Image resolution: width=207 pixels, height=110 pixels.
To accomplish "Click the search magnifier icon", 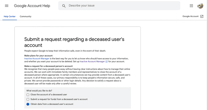I will (64, 6).
